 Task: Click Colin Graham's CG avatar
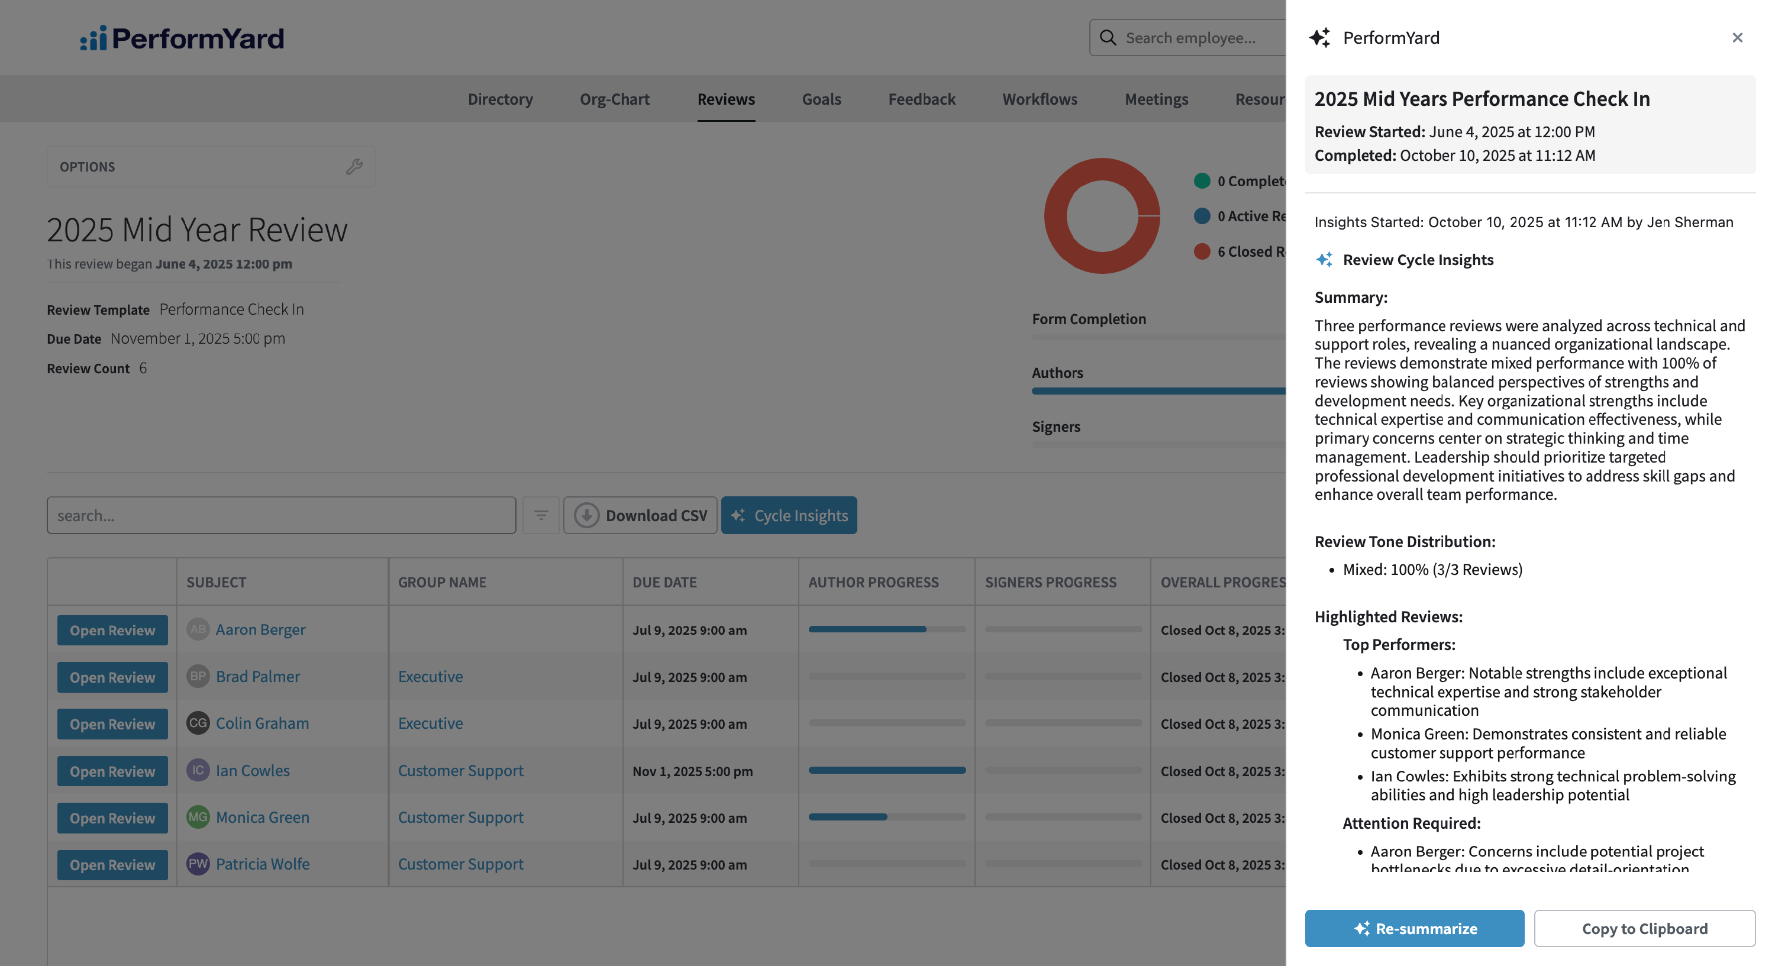pyautogui.click(x=198, y=723)
